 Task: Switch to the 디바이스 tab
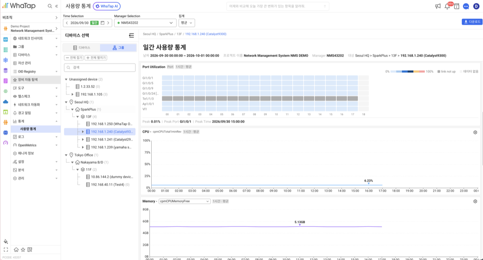pyautogui.click(x=81, y=47)
